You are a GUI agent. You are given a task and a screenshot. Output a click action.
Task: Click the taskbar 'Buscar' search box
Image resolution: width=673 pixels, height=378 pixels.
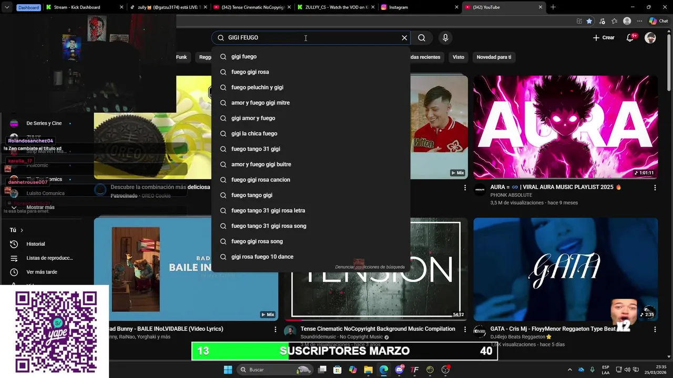coord(275,370)
